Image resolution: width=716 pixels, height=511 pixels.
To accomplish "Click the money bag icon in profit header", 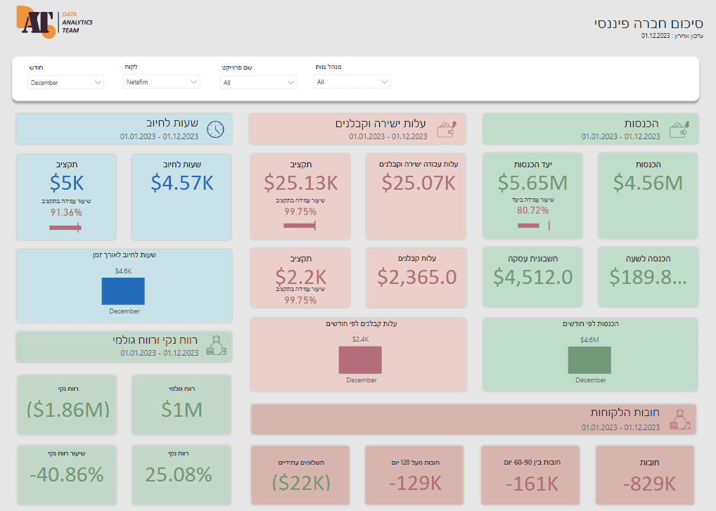I will coord(217,345).
